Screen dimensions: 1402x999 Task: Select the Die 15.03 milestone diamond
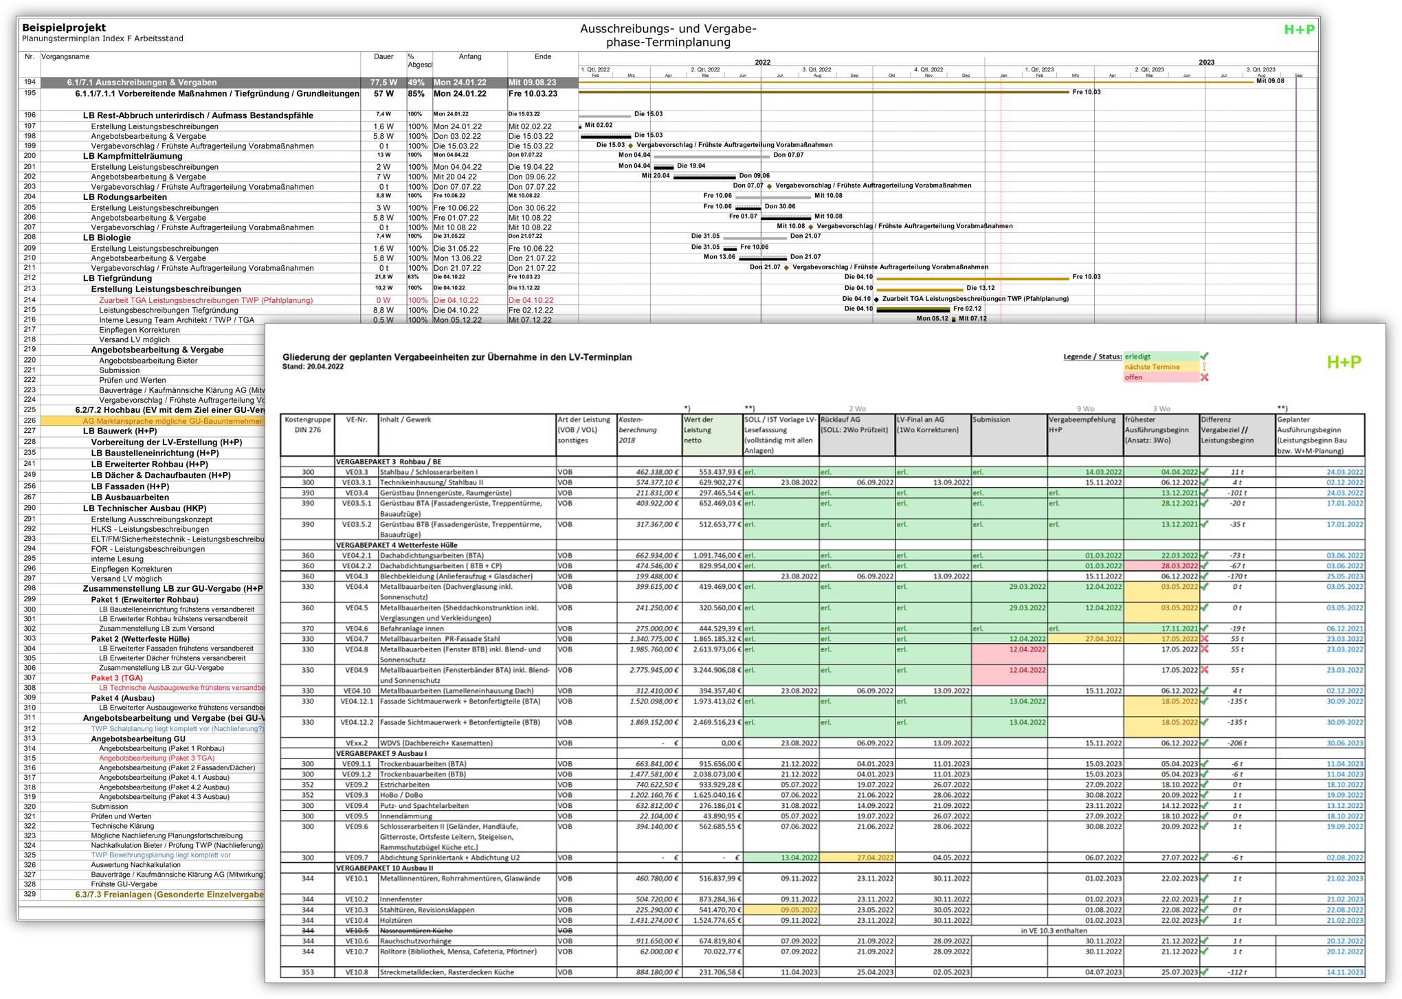631,146
